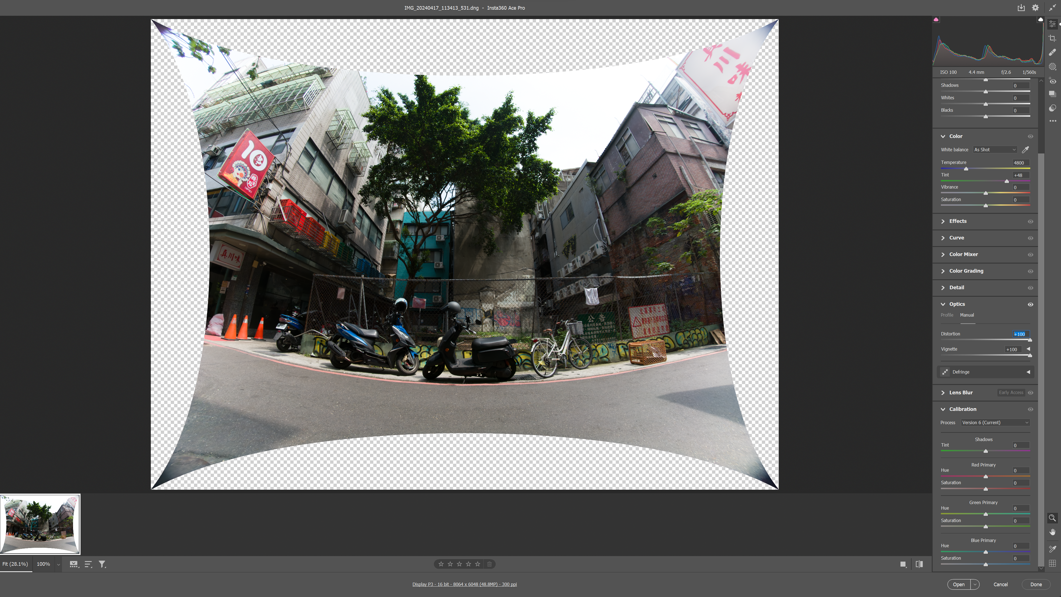Select the Zoom magnifier tool

(x=1052, y=518)
